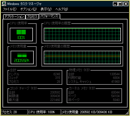Click the 制限値 label
130x116 pixels.
tap(14, 96)
